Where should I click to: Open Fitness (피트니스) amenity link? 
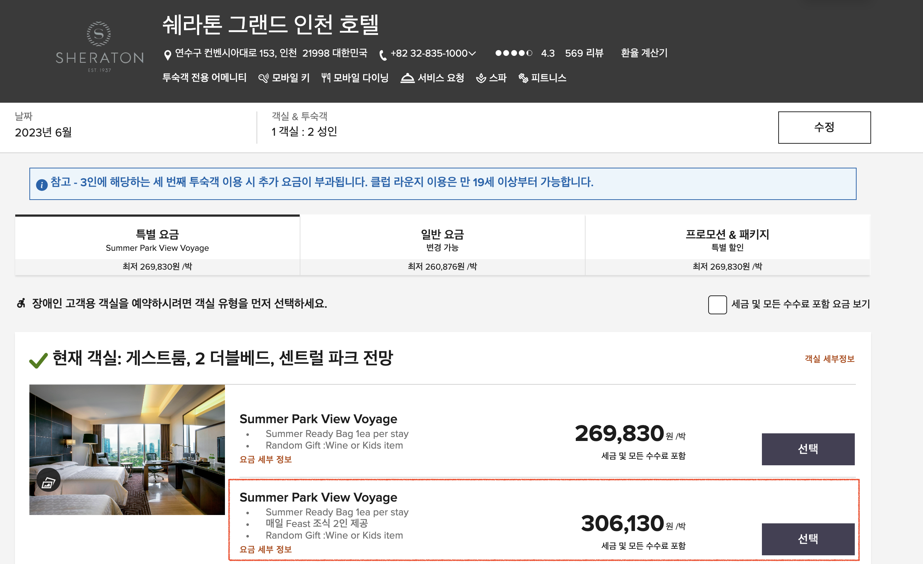click(x=542, y=78)
